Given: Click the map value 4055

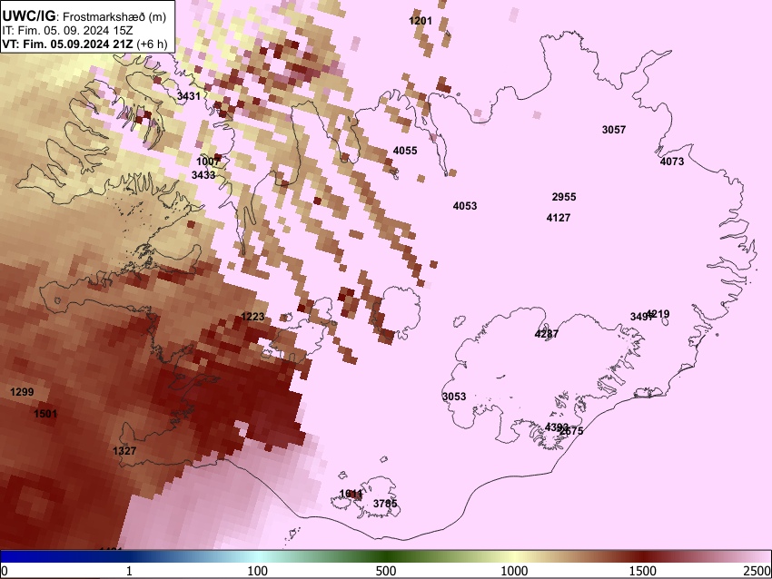Looking at the screenshot, I should (x=405, y=151).
